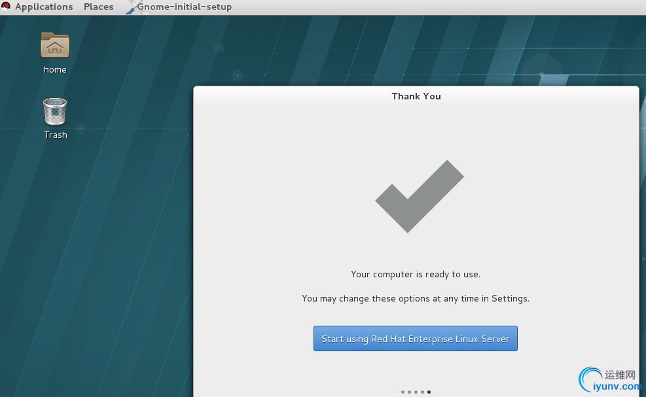This screenshot has width=646, height=397.
Task: Click the gray checkmark image
Action: pos(420,196)
